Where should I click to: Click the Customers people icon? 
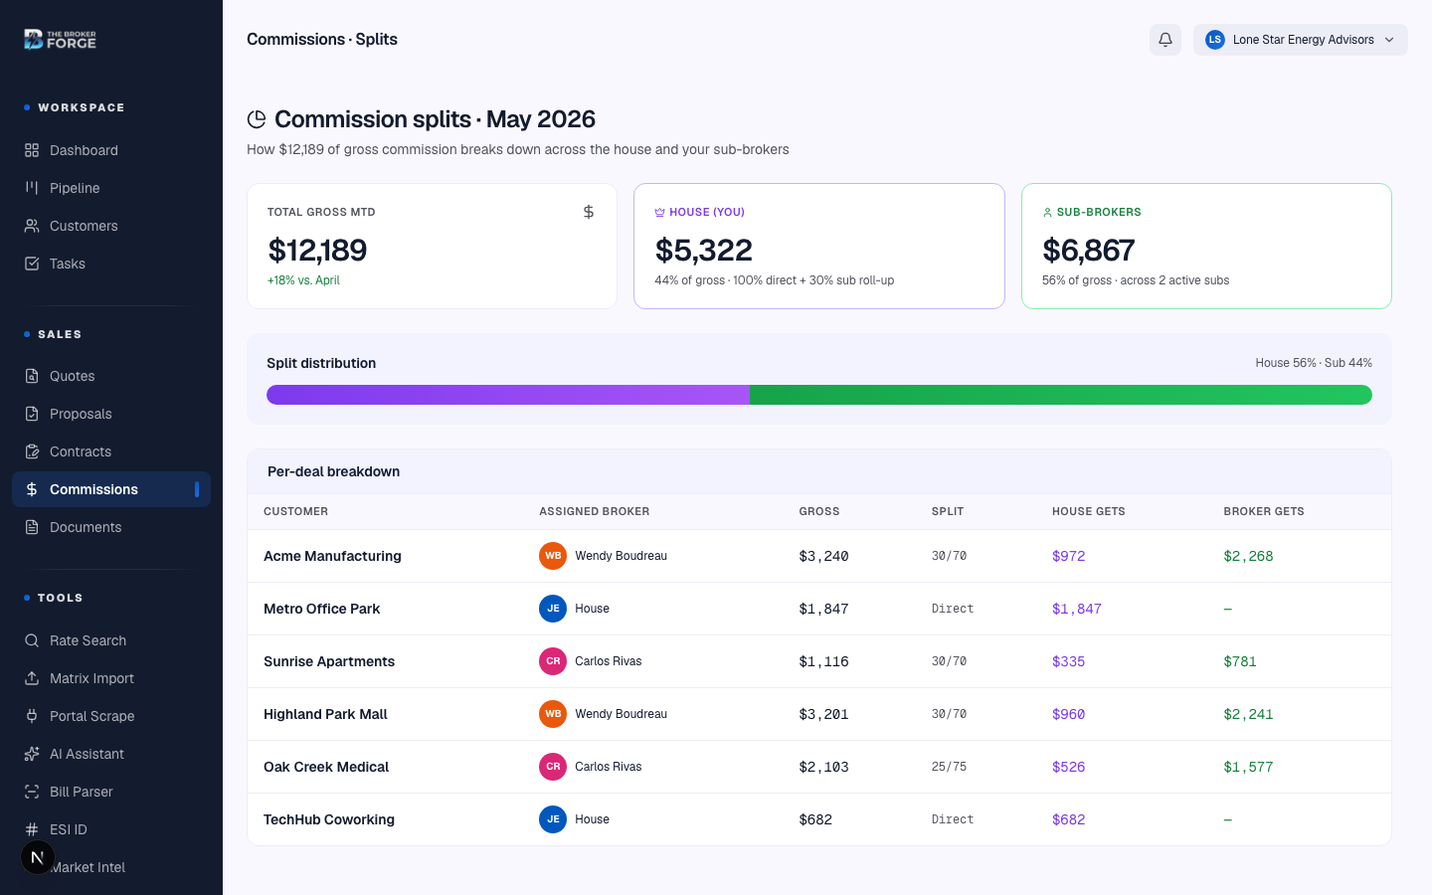[32, 226]
